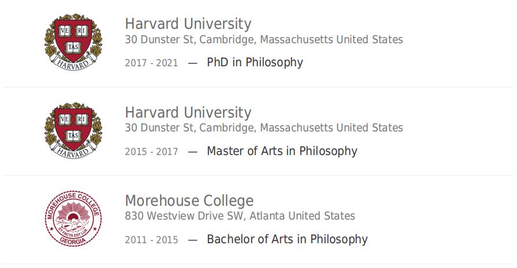Open the Morehouse College heading
The image size is (517, 268).
pos(189,201)
